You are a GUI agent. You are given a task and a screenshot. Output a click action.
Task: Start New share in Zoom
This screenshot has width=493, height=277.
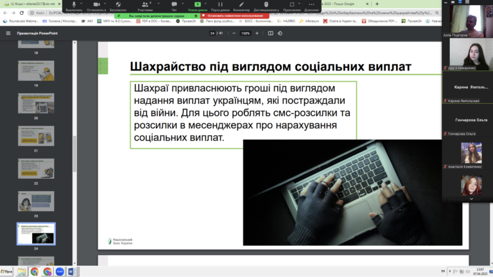coord(198,6)
